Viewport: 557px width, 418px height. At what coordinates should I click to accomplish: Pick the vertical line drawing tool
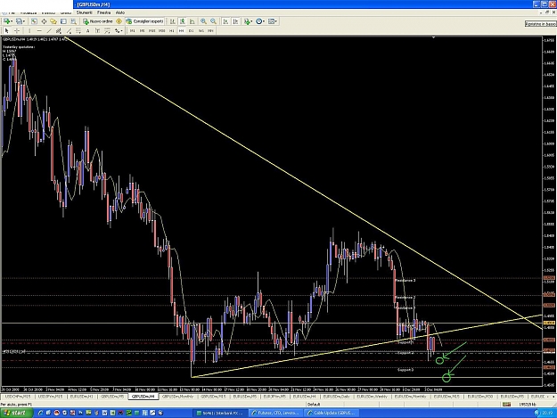pos(29,30)
